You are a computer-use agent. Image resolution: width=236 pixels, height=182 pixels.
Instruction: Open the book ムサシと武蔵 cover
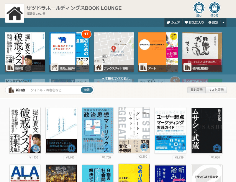[207, 130]
